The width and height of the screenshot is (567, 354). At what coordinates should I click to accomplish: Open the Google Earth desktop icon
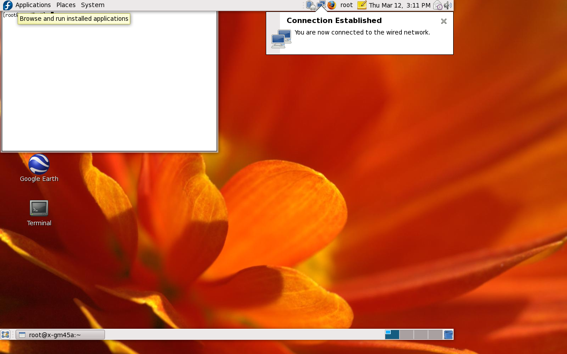click(39, 165)
